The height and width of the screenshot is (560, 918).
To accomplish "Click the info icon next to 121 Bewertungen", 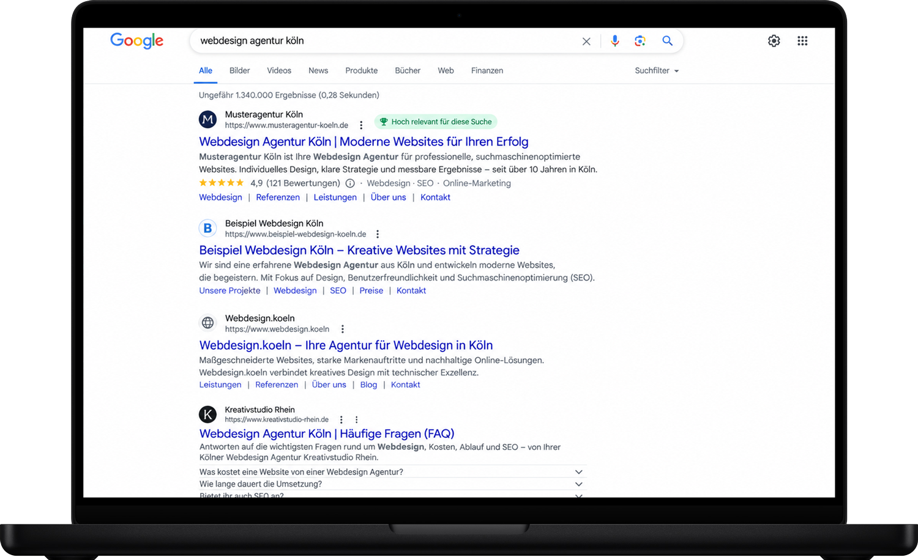I will (x=350, y=183).
